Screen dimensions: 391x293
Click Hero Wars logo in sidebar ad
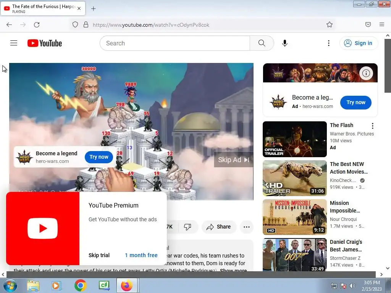[278, 101]
